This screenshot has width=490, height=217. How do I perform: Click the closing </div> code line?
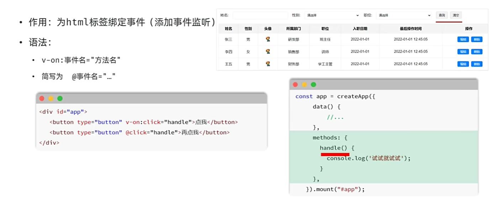(49, 143)
